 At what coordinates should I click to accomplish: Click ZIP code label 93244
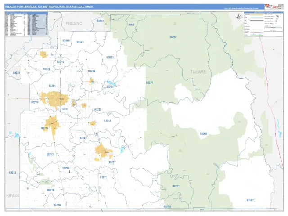pyautogui.click(x=110, y=87)
